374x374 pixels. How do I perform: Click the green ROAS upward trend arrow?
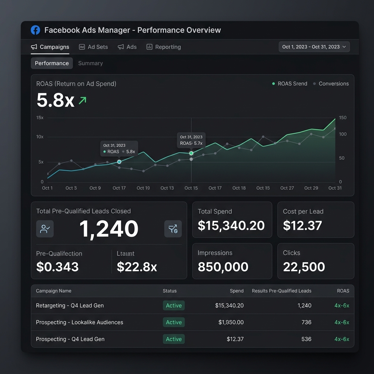pyautogui.click(x=83, y=100)
